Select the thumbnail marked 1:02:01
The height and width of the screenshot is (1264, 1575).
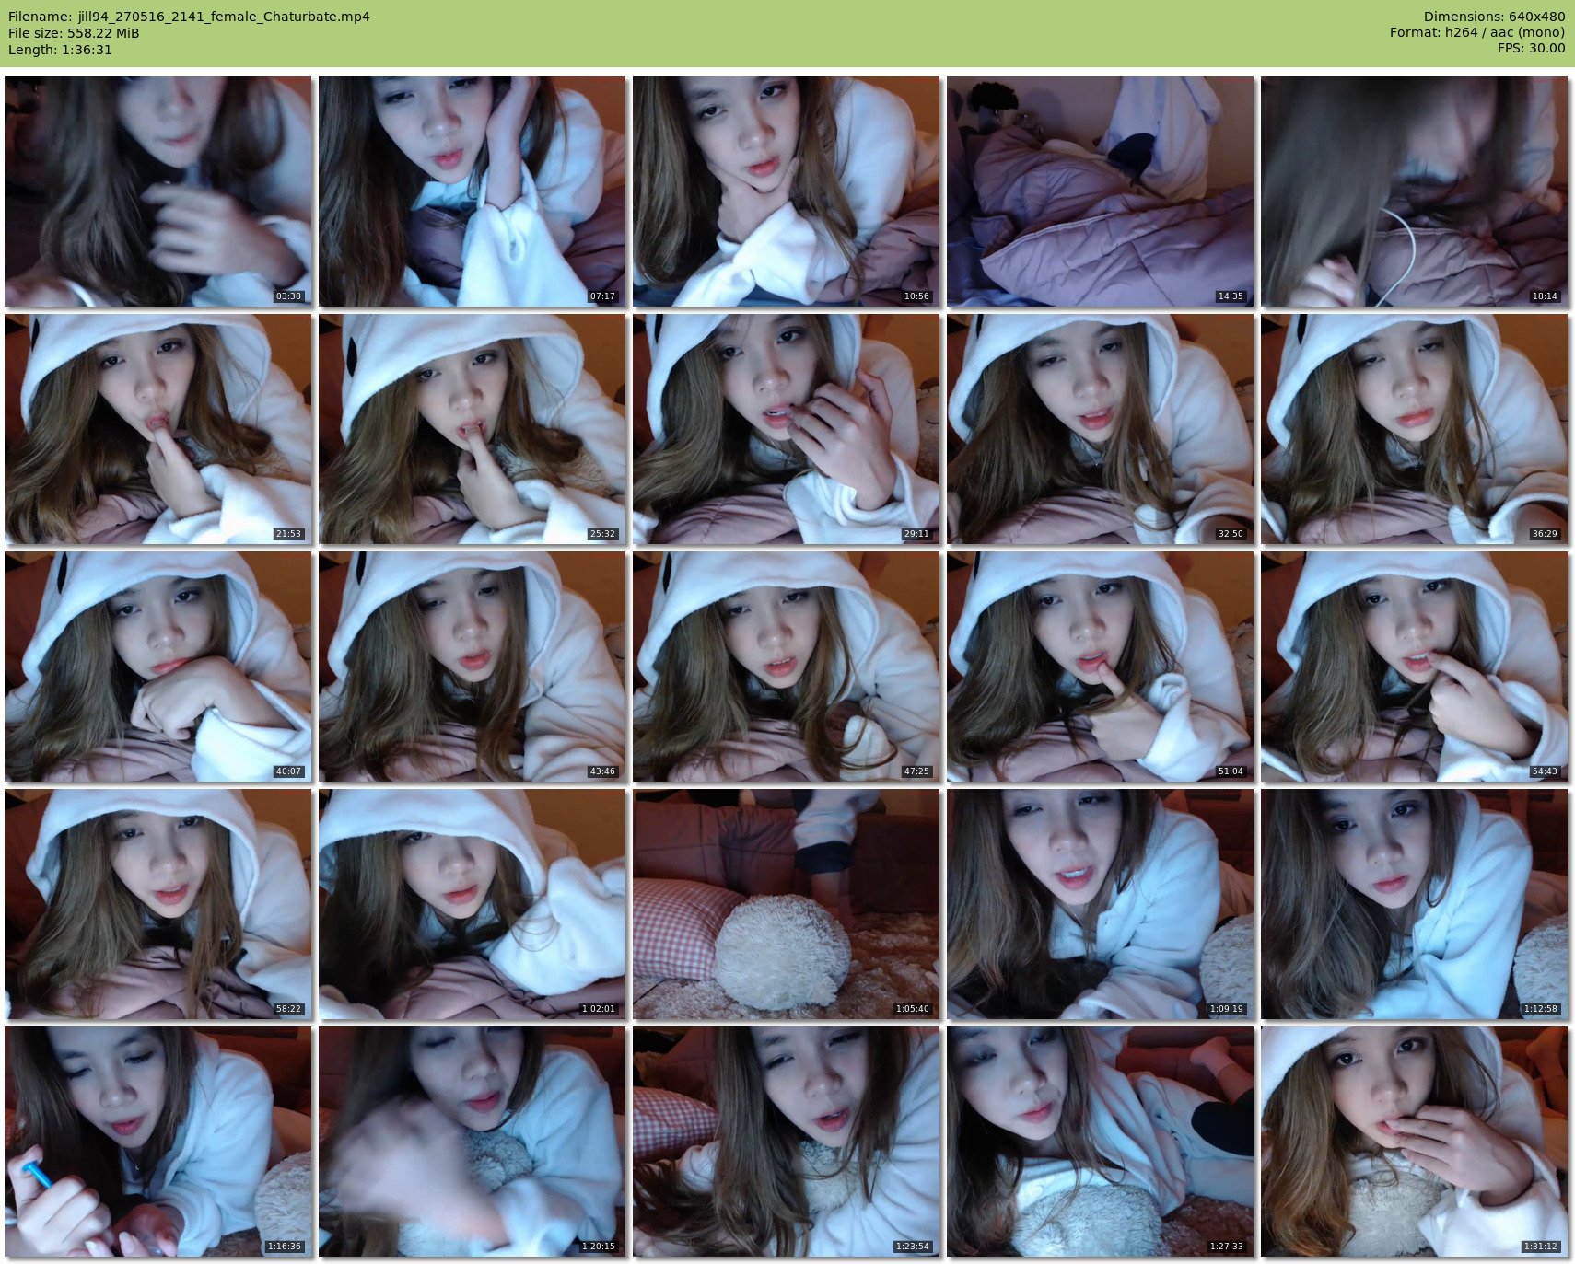pos(472,904)
